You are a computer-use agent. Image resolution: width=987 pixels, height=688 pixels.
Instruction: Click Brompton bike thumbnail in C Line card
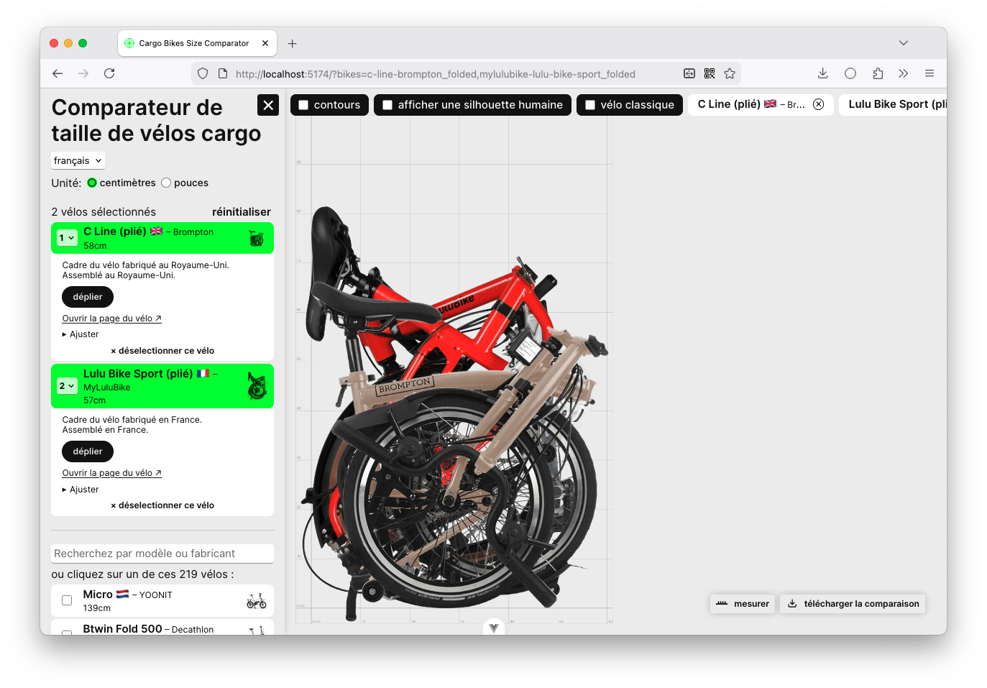tap(257, 239)
